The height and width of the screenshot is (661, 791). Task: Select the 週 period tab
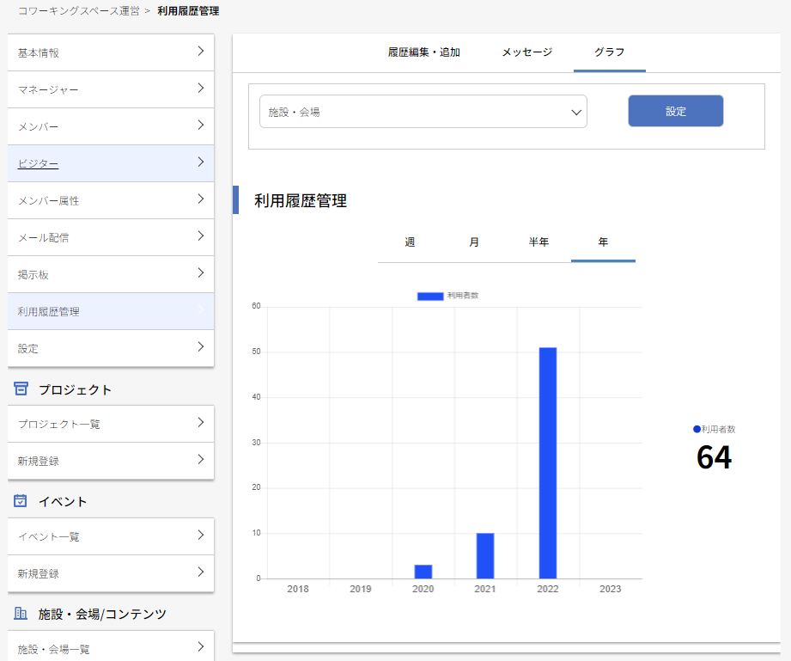pyautogui.click(x=409, y=242)
